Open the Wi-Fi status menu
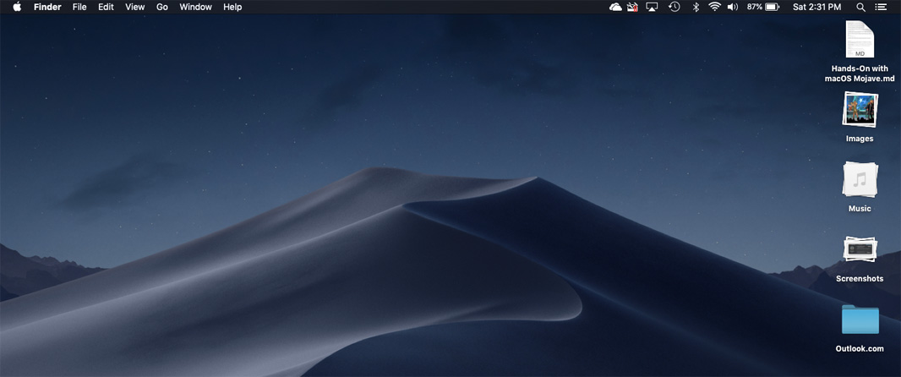This screenshot has height=377, width=901. (714, 7)
